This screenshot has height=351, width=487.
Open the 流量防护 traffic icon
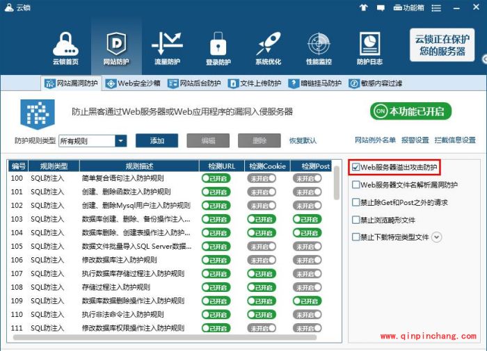(x=167, y=48)
